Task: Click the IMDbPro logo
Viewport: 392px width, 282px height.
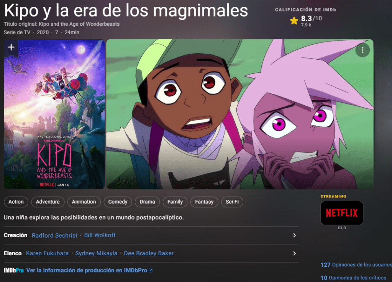Action: (x=13, y=270)
